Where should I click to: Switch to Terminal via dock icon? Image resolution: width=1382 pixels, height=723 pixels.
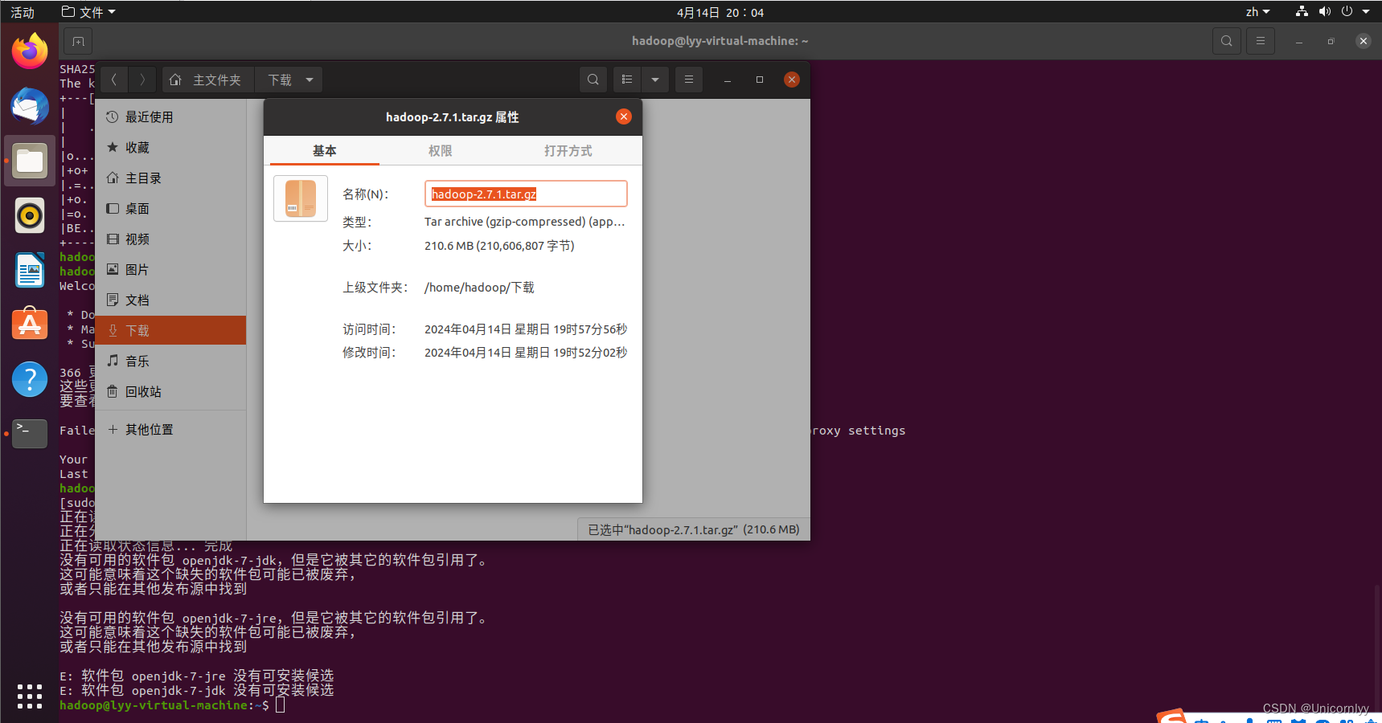(x=30, y=434)
